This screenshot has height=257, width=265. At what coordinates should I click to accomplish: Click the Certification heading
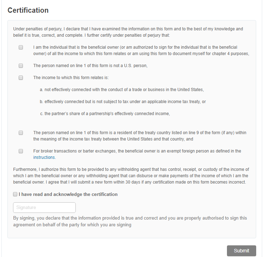28,10
